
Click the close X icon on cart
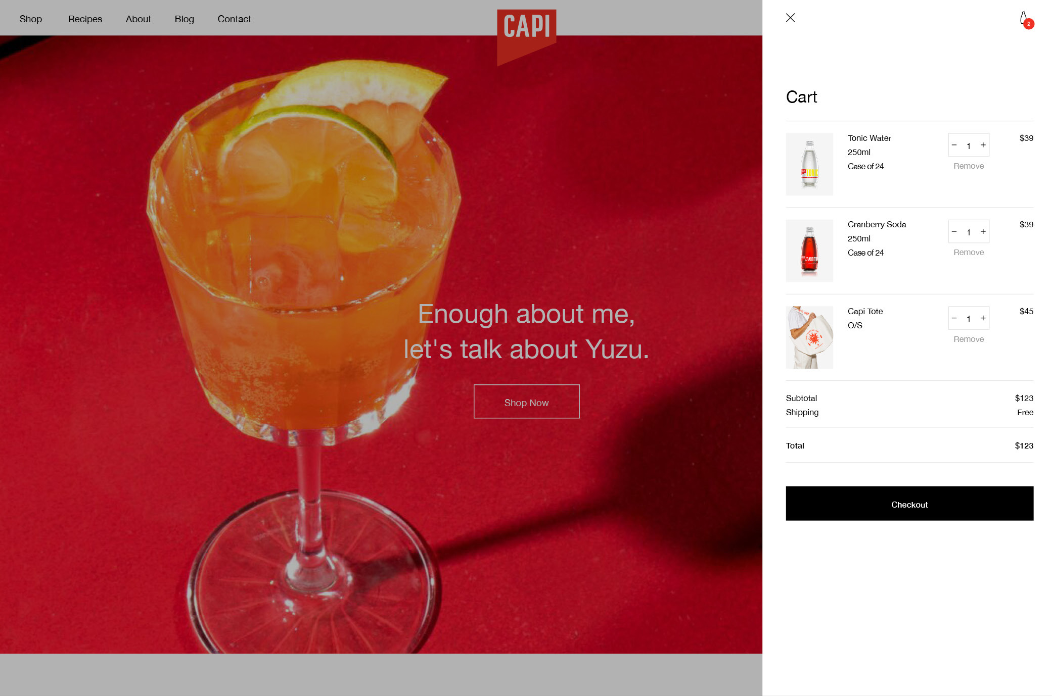pos(791,17)
